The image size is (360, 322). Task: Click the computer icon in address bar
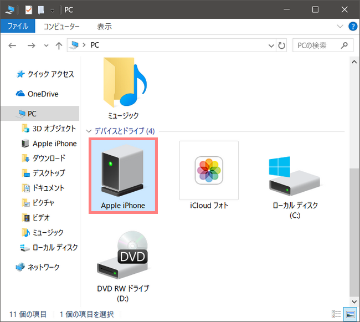click(x=75, y=45)
